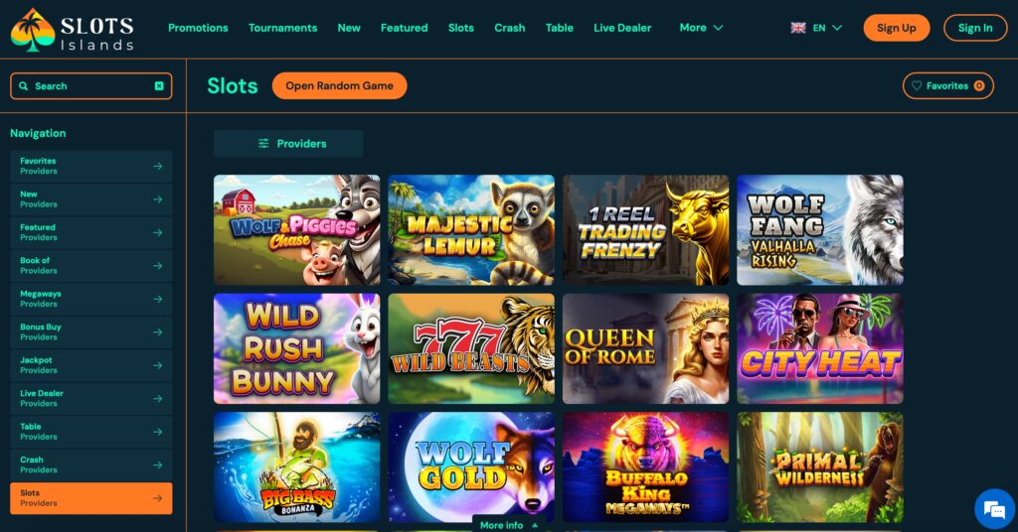Select Crash Providers in the sidebar
The height and width of the screenshot is (532, 1018).
coord(90,465)
